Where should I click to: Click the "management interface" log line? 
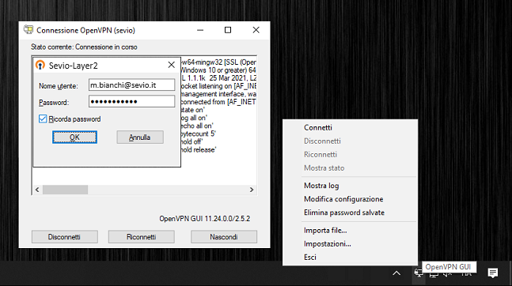[x=218, y=94]
